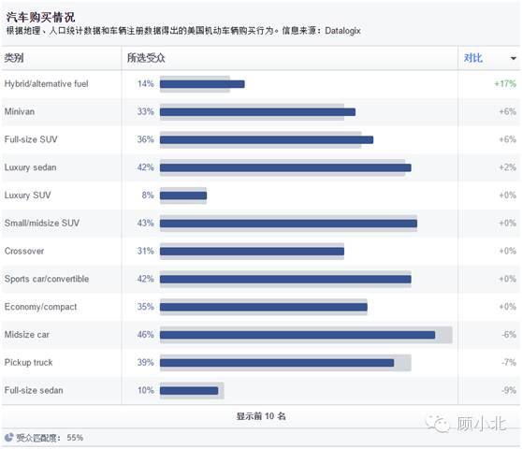The image size is (522, 449).
Task: Click the Full-size sedan 10% bar
Action: click(x=189, y=390)
